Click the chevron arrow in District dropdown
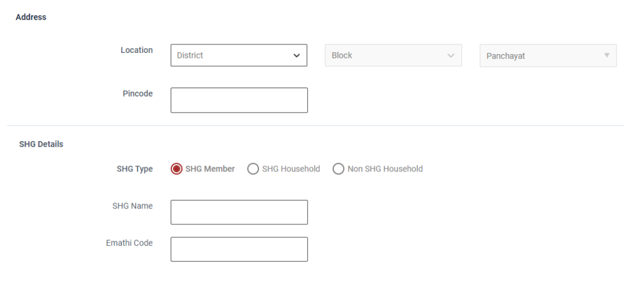 [297, 55]
